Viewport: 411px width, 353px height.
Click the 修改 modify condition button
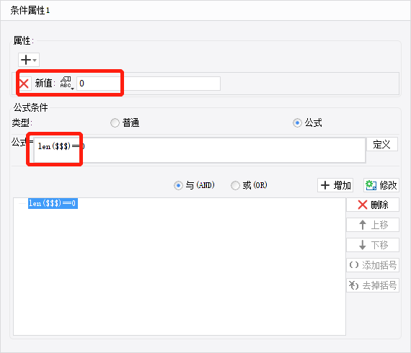[381, 185]
